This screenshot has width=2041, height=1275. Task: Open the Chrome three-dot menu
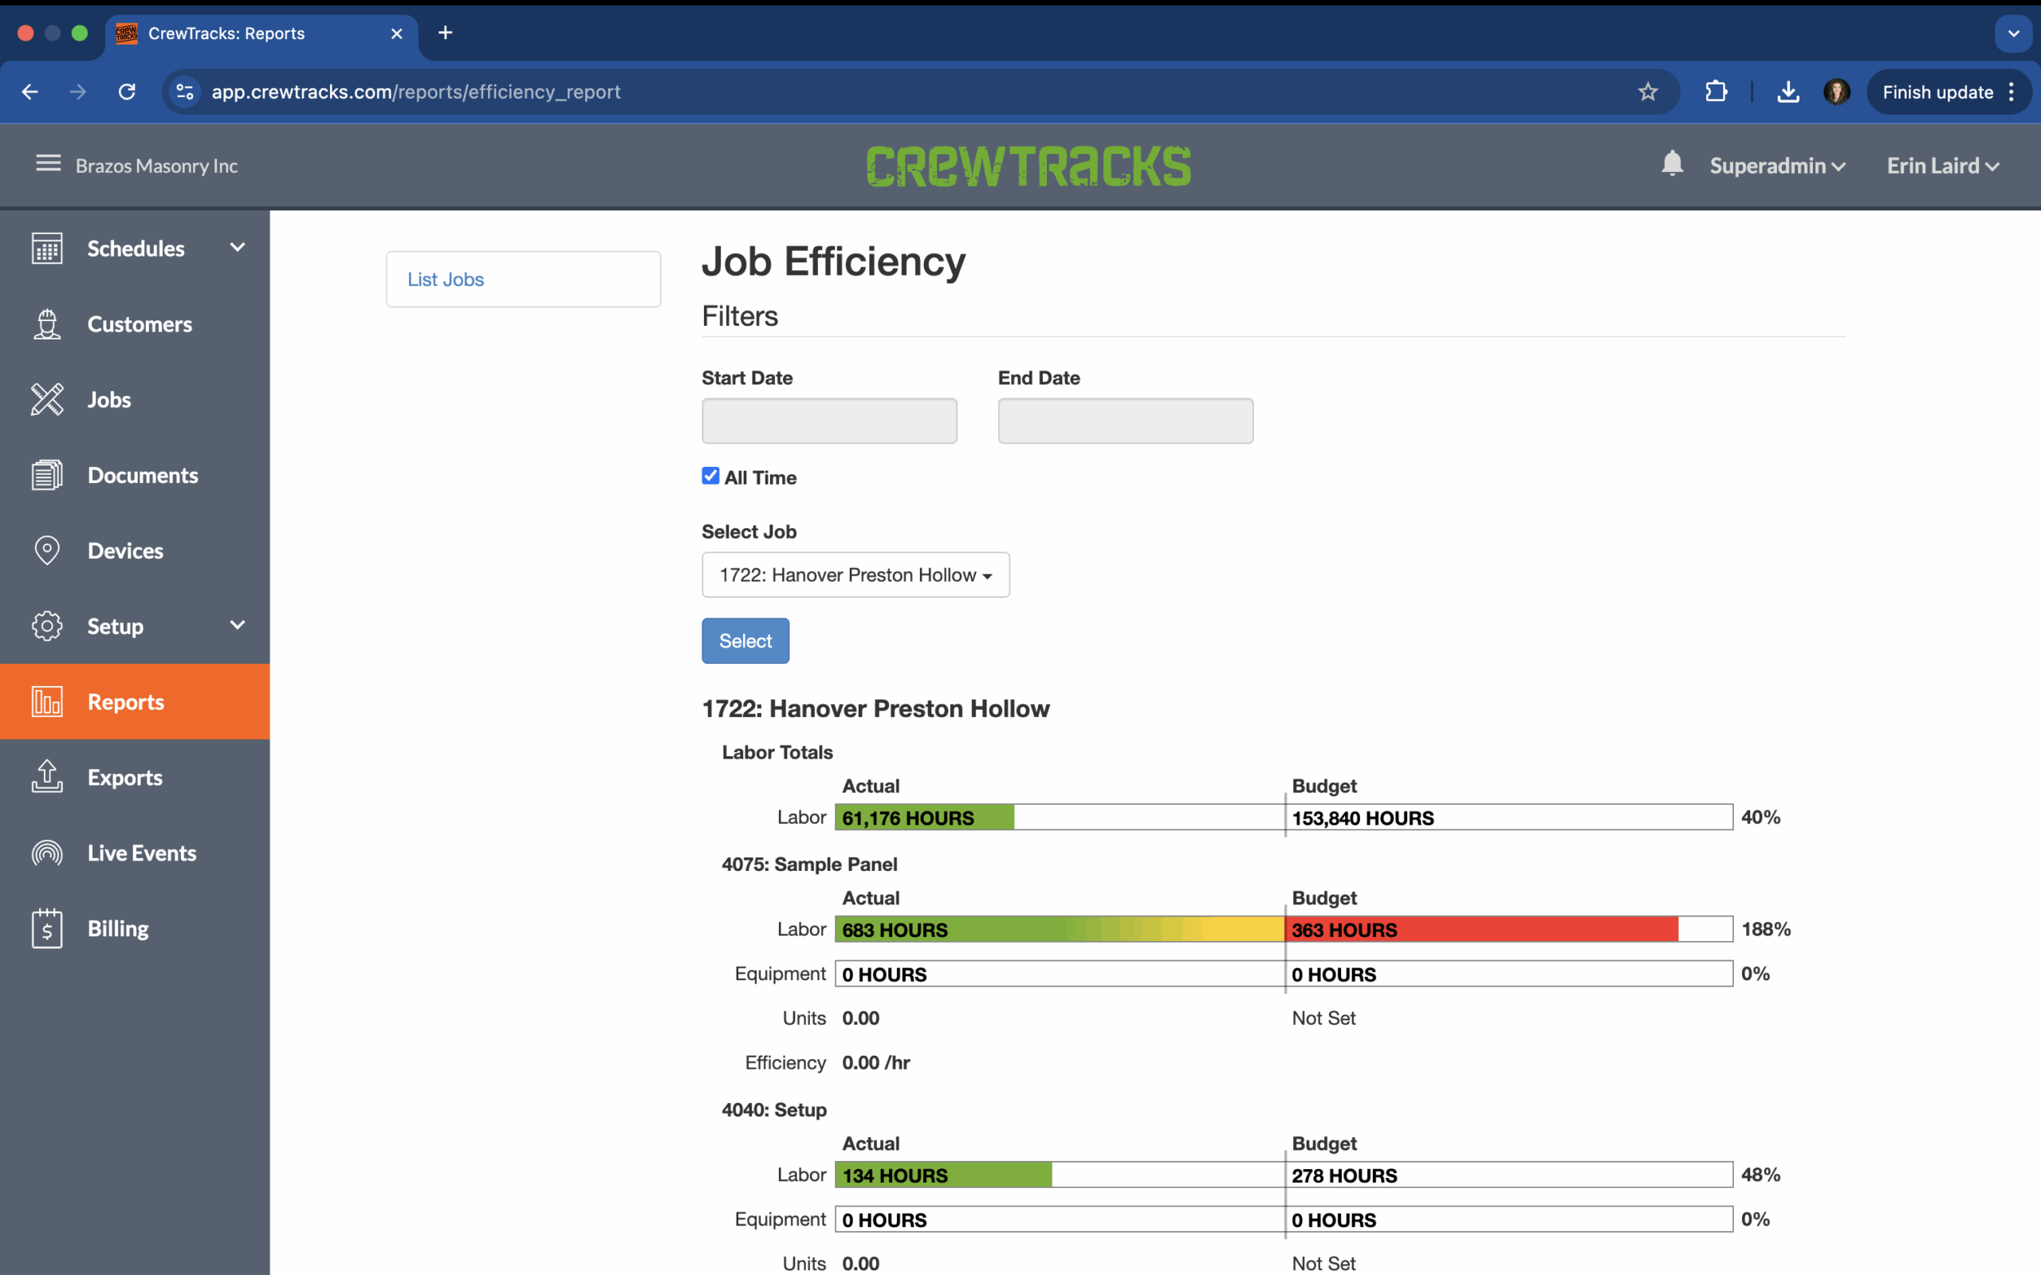[x=2012, y=92]
